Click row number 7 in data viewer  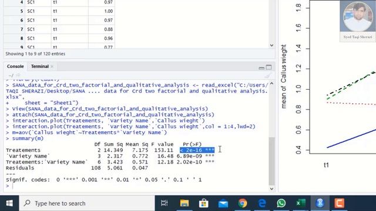[x=22, y=29]
